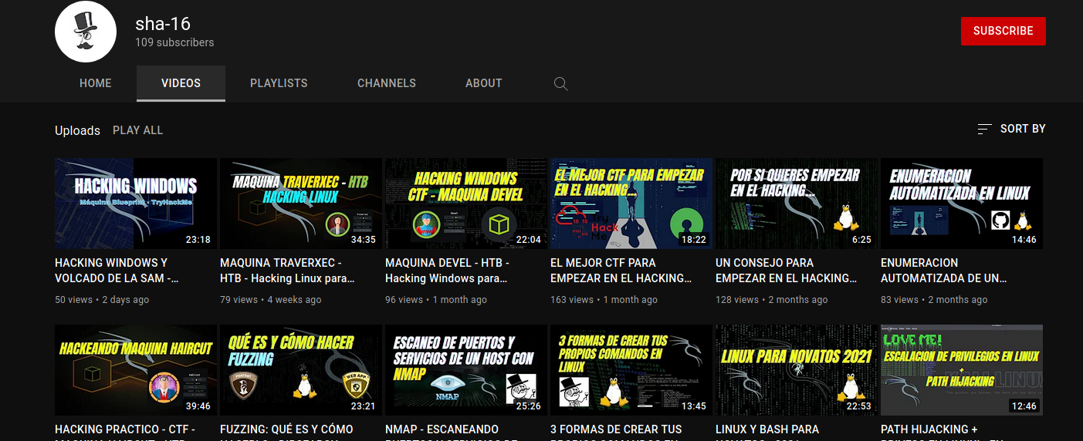Click the 39:46 duration badge
The image size is (1083, 441).
(198, 406)
